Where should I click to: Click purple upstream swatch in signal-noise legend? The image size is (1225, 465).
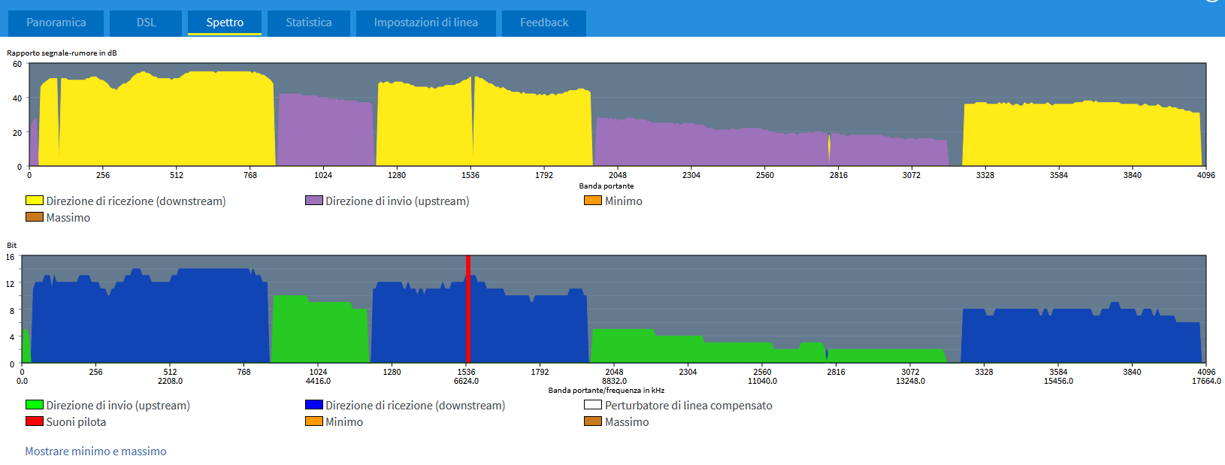click(x=314, y=201)
